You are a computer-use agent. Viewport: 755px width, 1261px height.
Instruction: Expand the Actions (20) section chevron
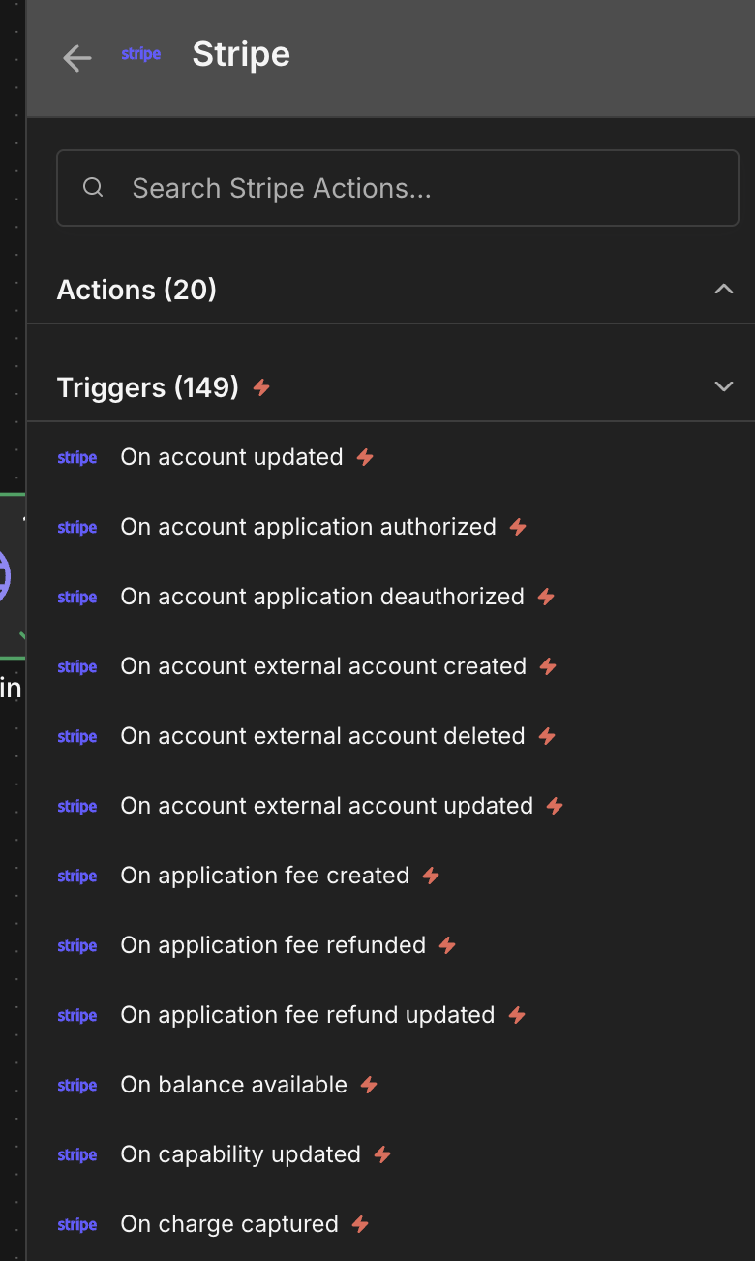[x=723, y=289]
